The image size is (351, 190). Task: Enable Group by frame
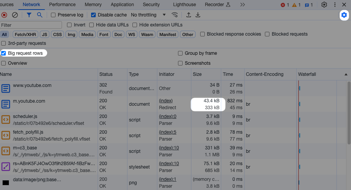[x=180, y=53]
